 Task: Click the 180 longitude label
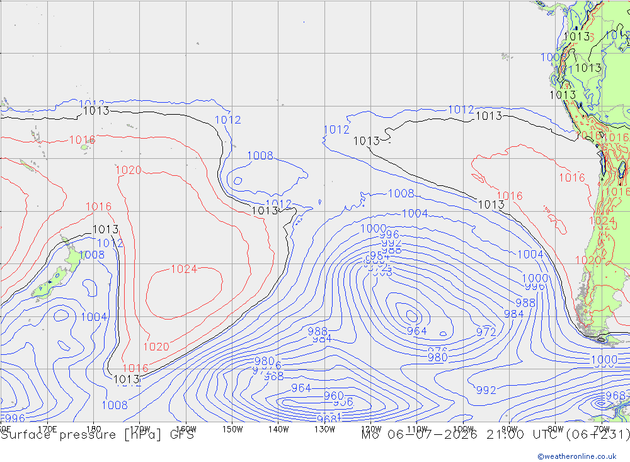point(94,429)
